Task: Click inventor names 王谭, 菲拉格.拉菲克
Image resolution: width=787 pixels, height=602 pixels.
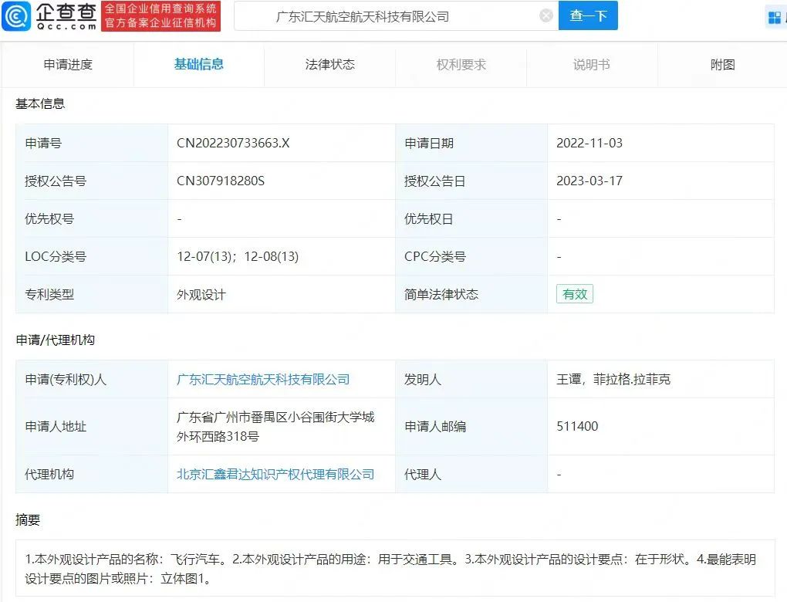Action: tap(613, 379)
